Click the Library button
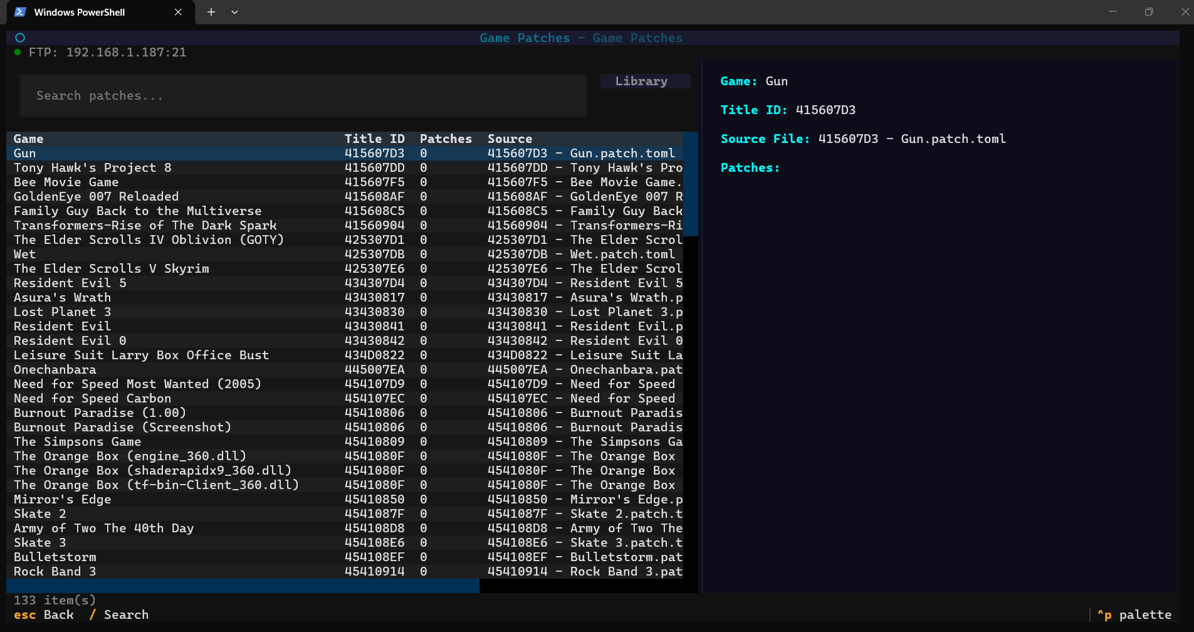This screenshot has height=632, width=1194. [645, 81]
